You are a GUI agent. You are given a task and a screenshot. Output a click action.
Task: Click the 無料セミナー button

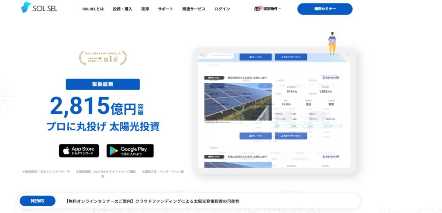point(325,9)
